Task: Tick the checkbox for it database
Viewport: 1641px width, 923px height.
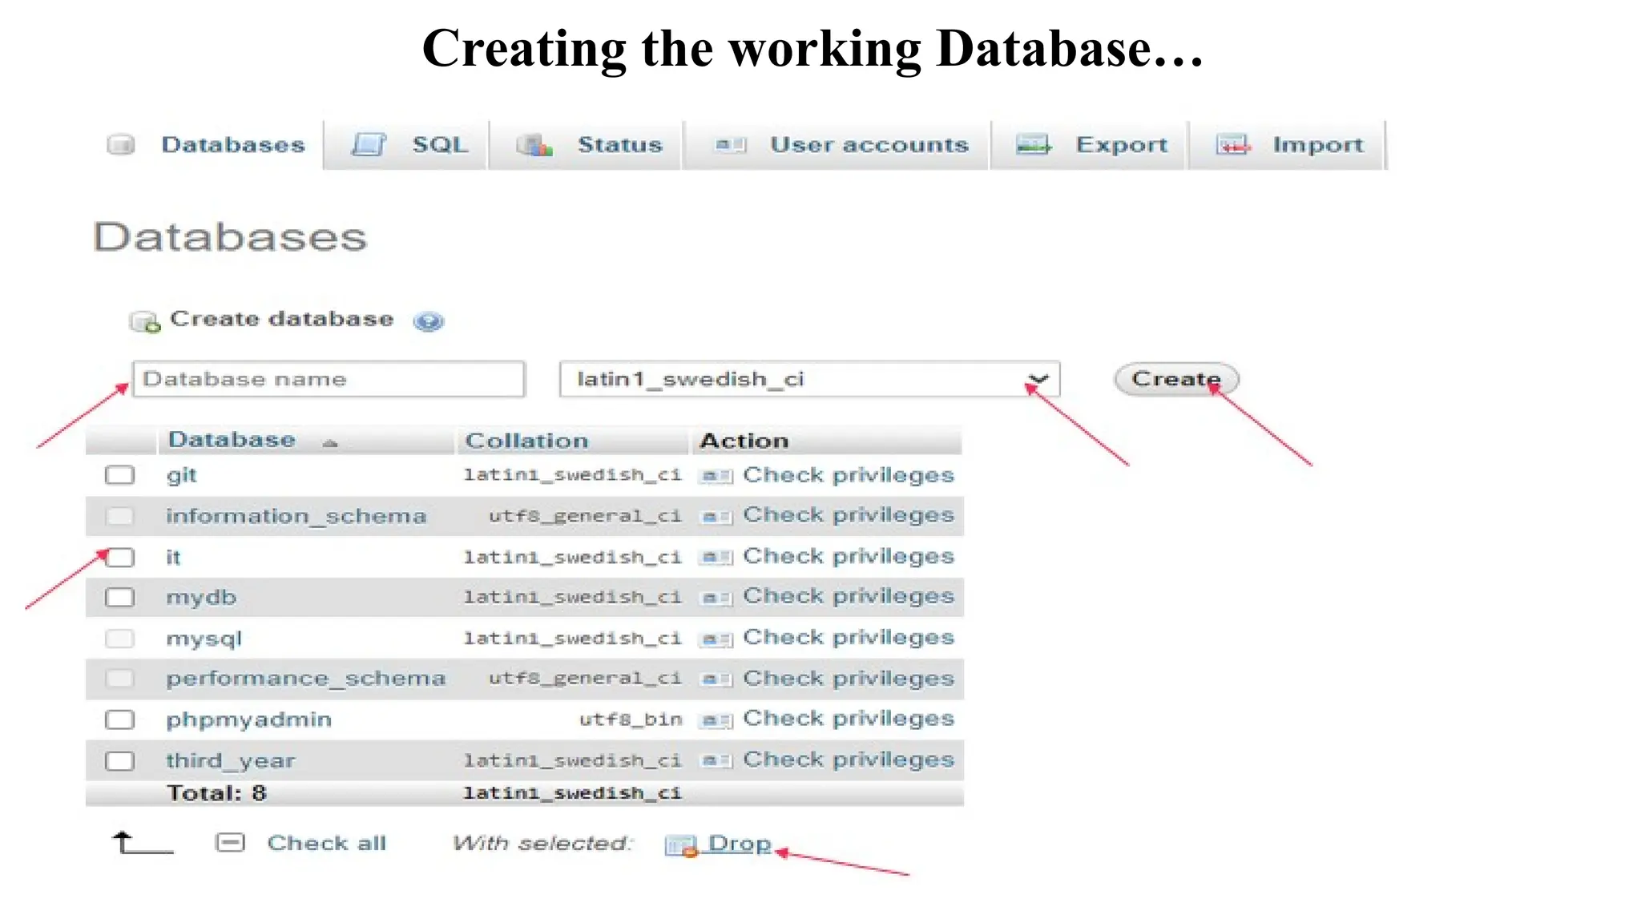Action: 120,557
